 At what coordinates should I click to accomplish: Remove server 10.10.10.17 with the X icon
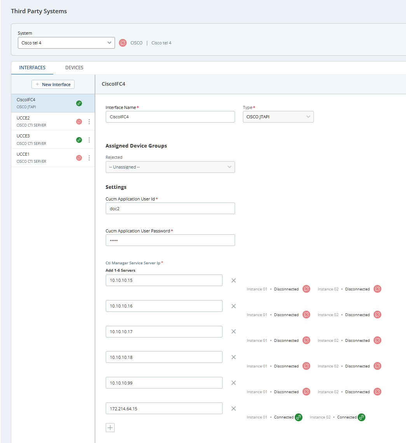(x=233, y=331)
